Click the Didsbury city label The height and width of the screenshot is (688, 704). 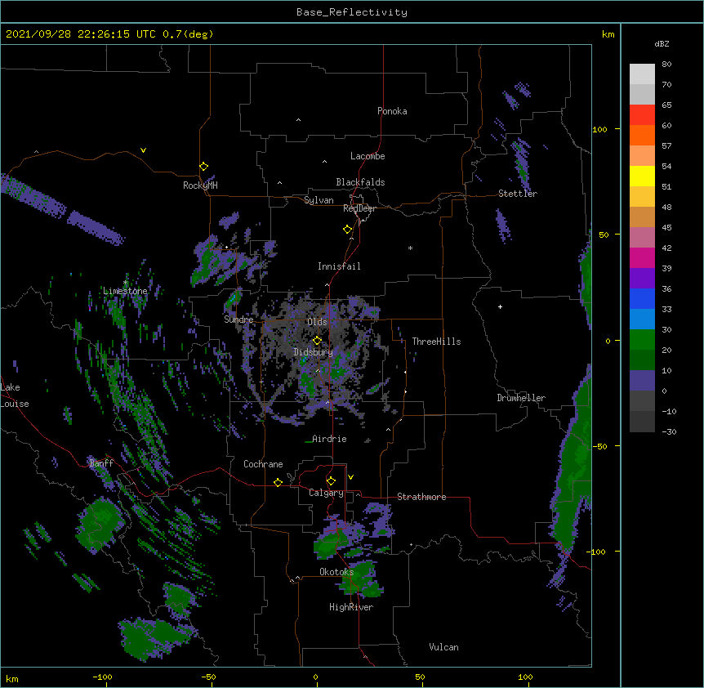tap(313, 352)
